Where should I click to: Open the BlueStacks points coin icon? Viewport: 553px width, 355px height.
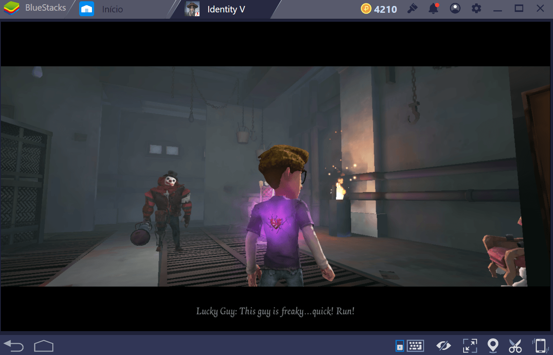point(366,9)
